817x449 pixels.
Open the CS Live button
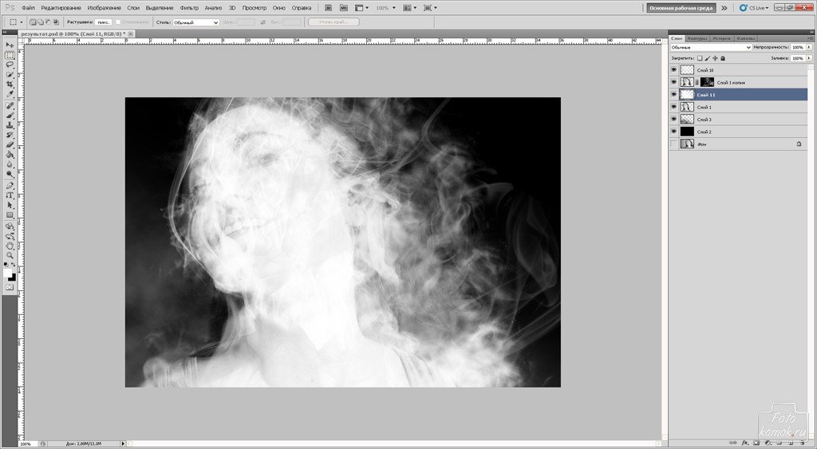[753, 7]
